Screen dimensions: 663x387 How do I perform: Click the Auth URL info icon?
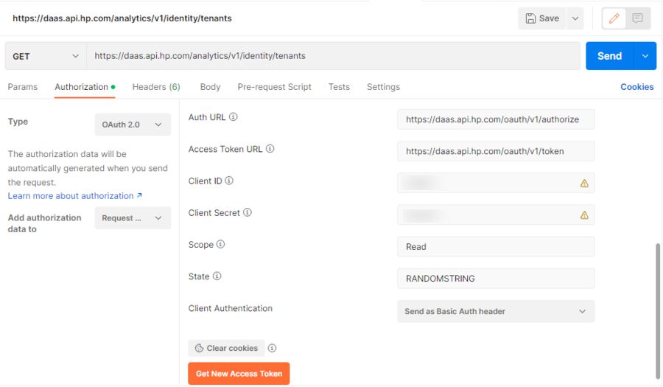click(233, 116)
